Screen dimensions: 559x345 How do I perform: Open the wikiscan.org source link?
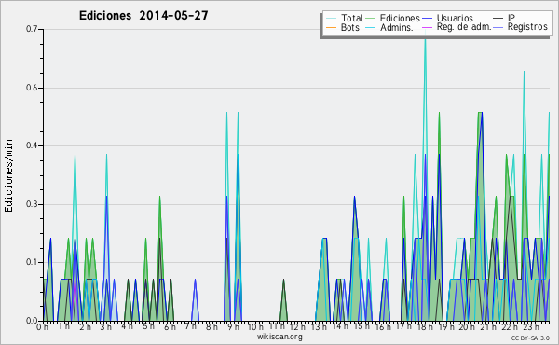[279, 337]
